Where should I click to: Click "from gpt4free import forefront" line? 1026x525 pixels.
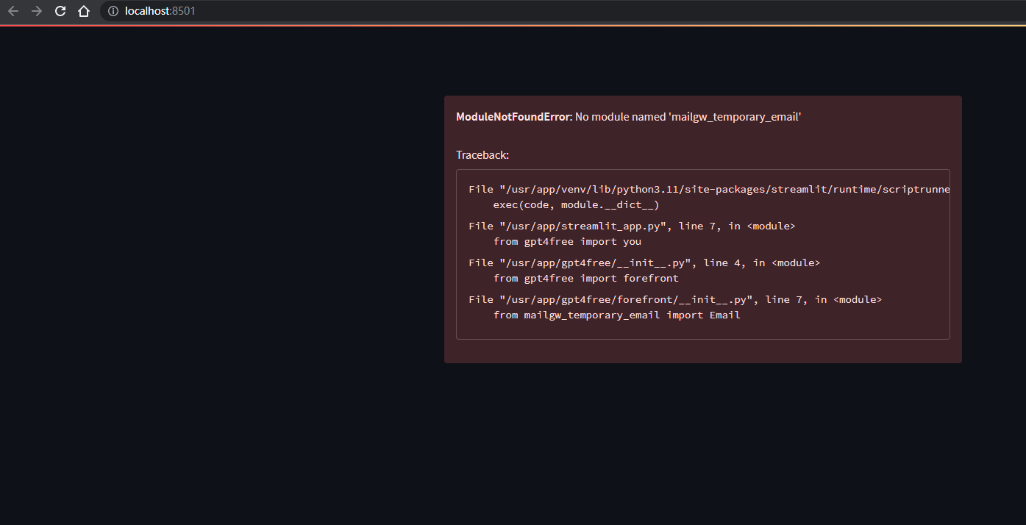pyautogui.click(x=586, y=279)
